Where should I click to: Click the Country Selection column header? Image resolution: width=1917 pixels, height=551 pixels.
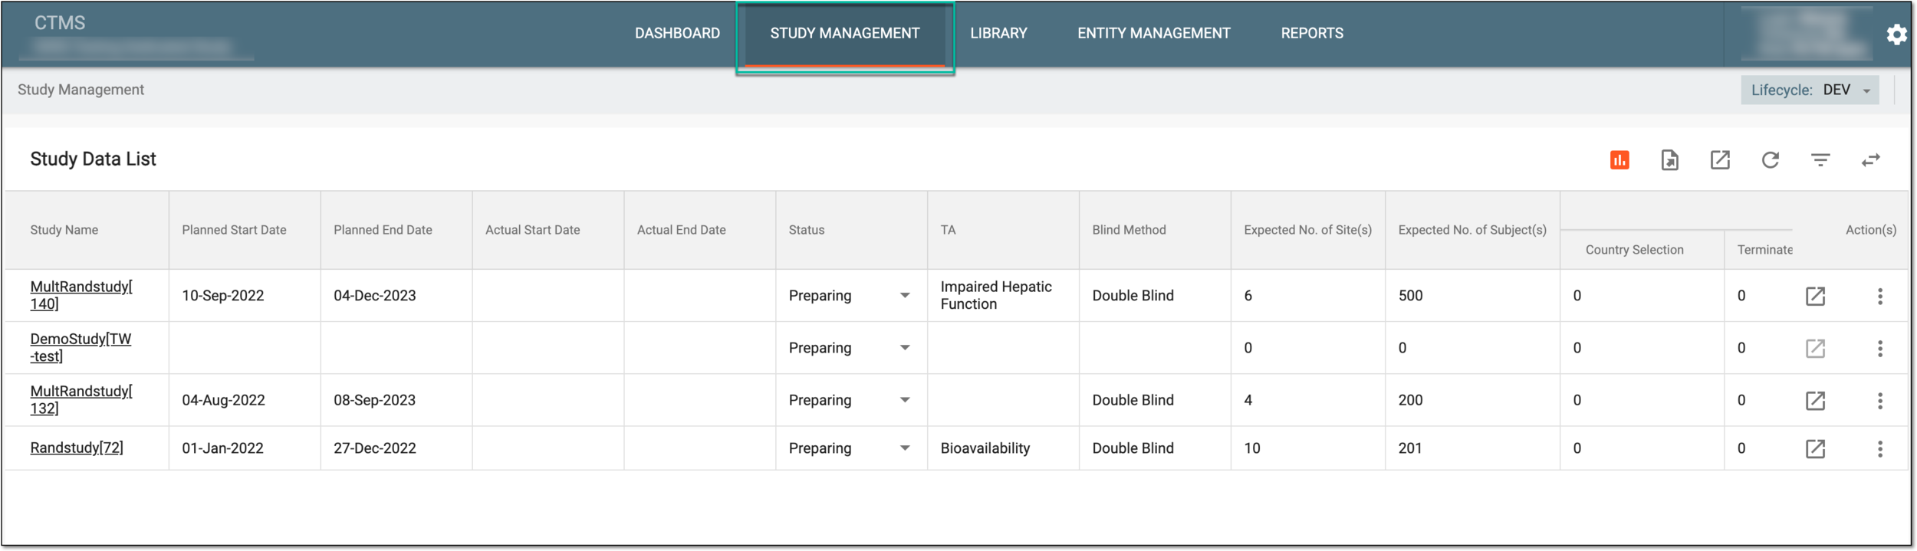[x=1634, y=250]
